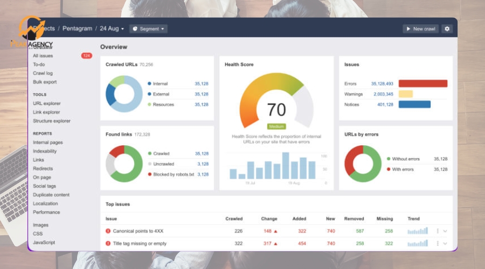Open Social tags report
Viewport: 485px width, 269px height.
(x=45, y=186)
